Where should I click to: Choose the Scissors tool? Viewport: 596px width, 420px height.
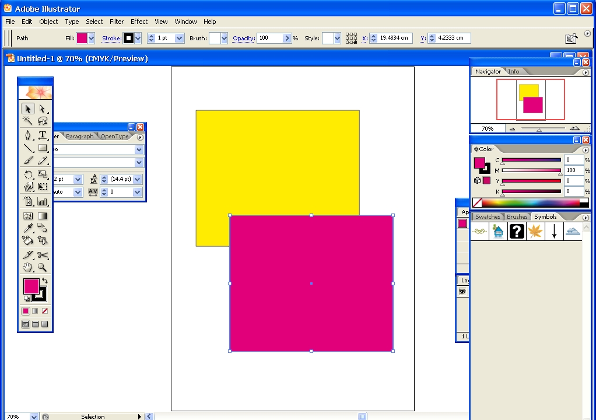pos(43,255)
